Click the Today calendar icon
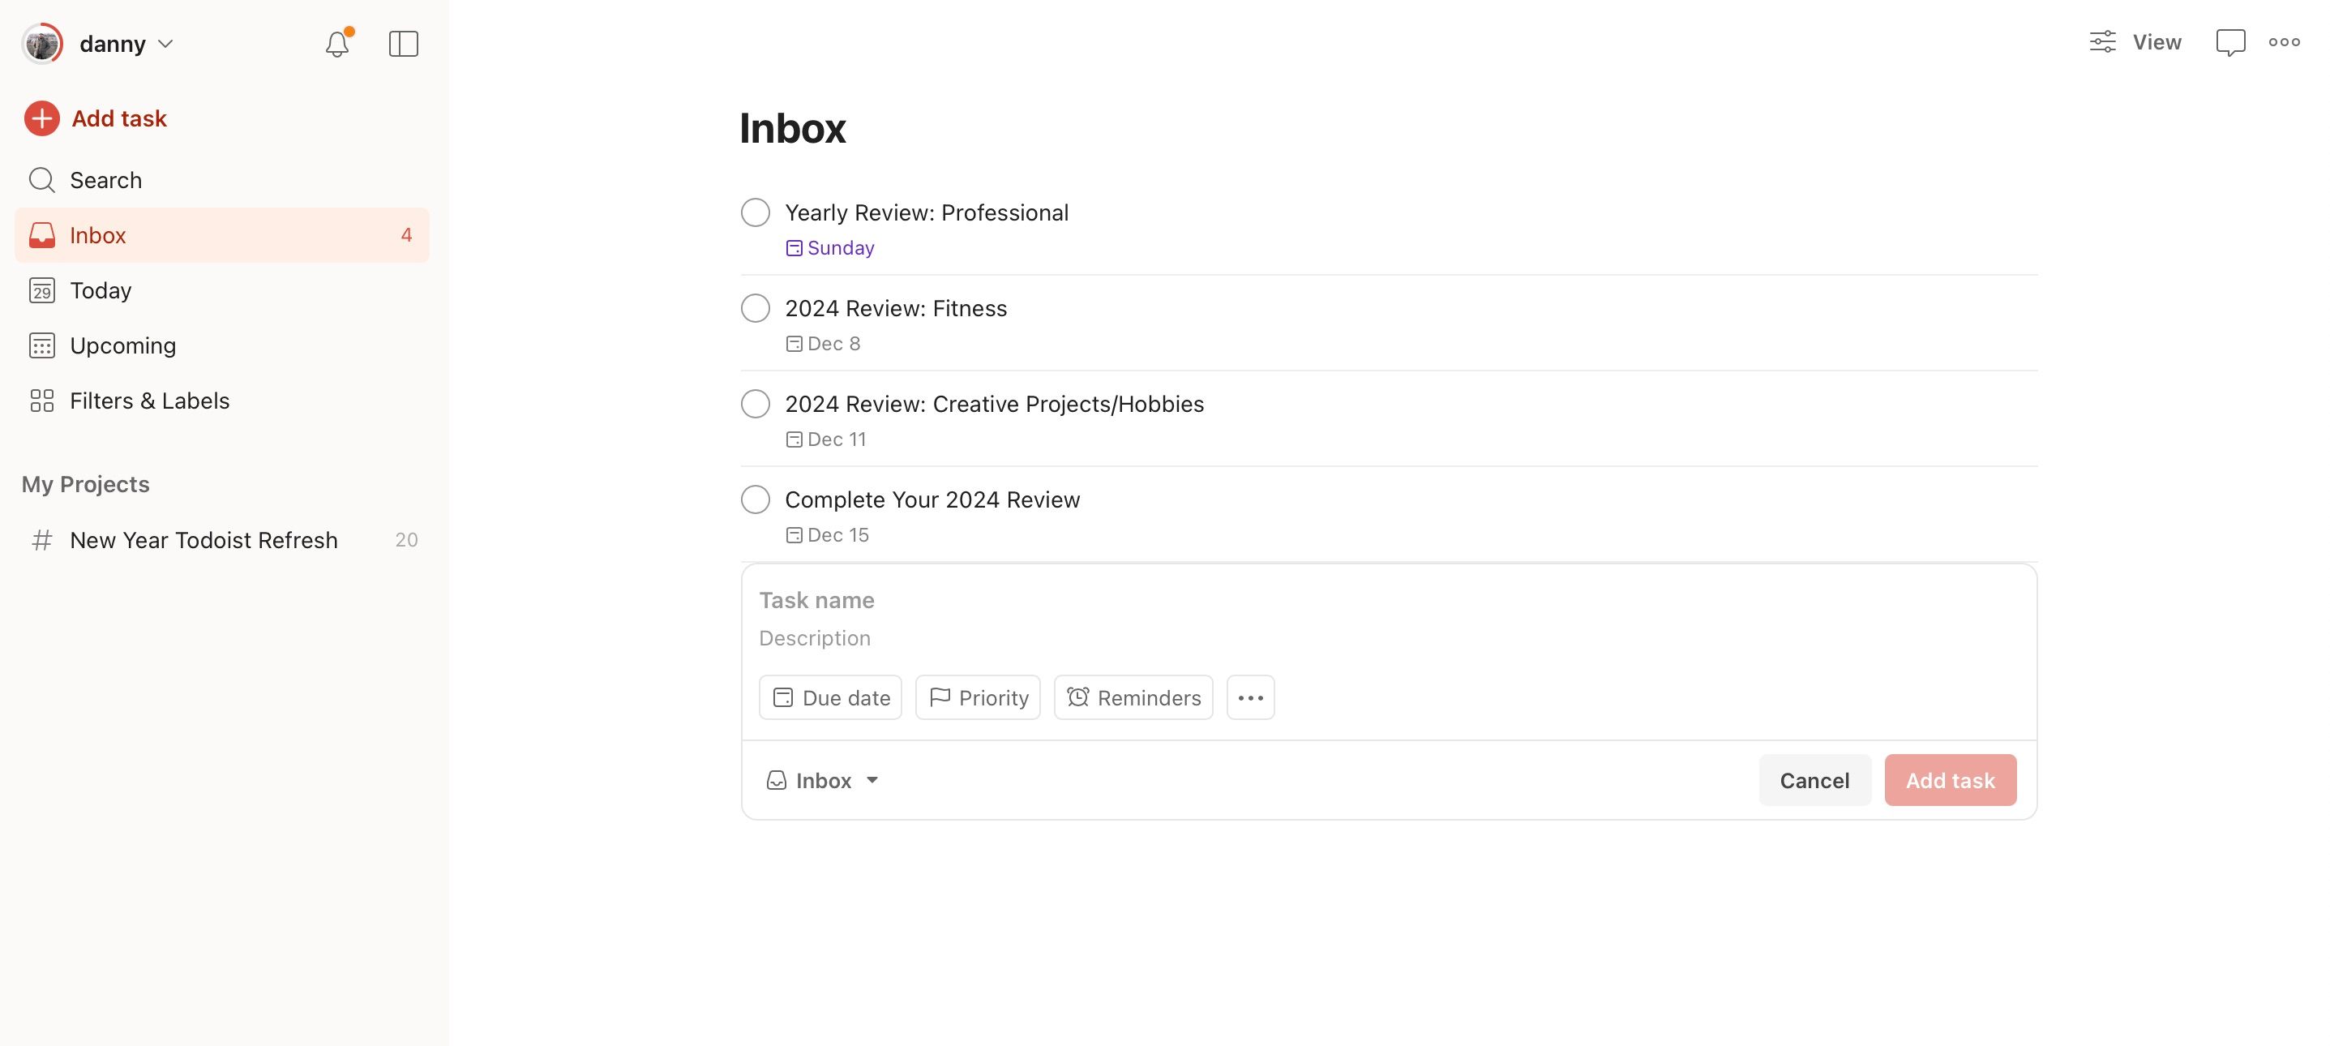This screenshot has width=2330, height=1046. (41, 289)
